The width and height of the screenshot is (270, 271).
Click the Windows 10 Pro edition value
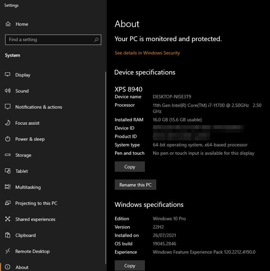coord(169,219)
